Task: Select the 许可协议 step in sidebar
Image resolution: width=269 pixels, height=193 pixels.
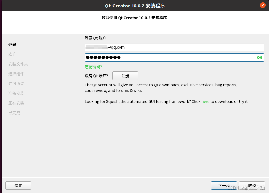Action: [x=16, y=84]
